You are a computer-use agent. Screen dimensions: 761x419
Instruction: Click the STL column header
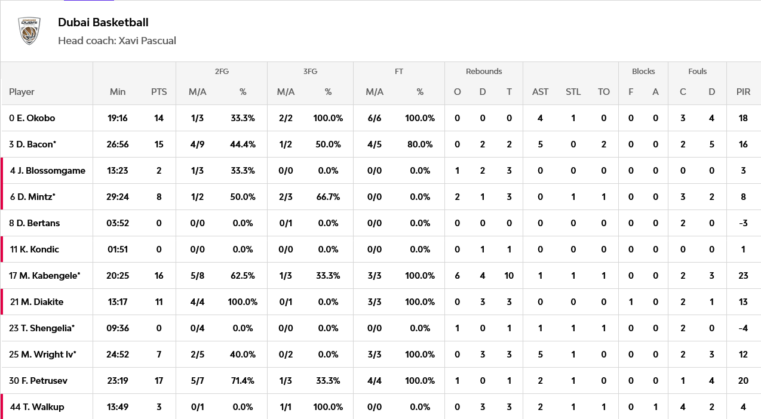(573, 92)
